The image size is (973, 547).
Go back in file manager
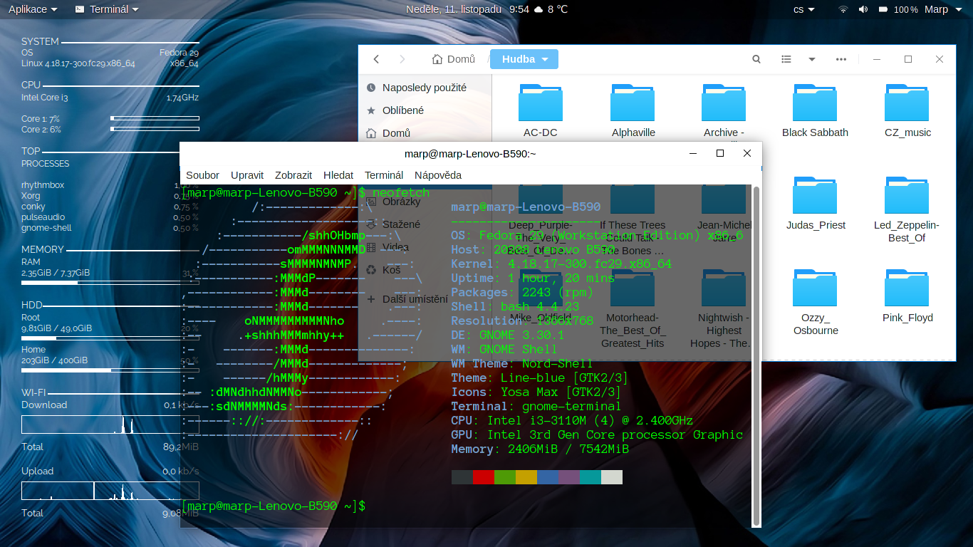[x=377, y=59]
